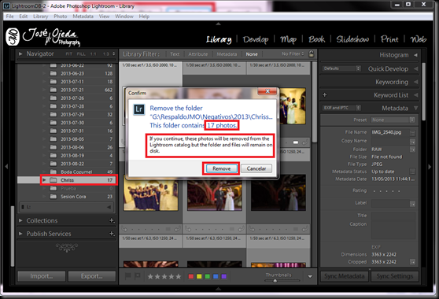Expand the Navigator panel

(20, 54)
